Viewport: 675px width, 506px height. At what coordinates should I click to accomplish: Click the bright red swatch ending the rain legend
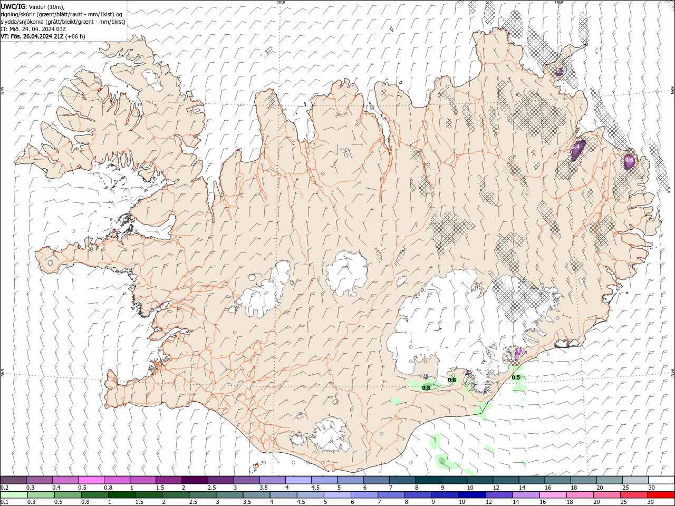tap(661, 495)
